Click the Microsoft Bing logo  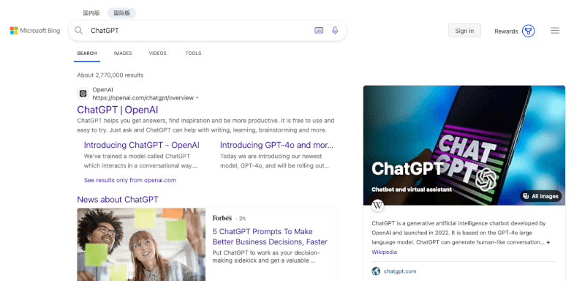(x=35, y=31)
